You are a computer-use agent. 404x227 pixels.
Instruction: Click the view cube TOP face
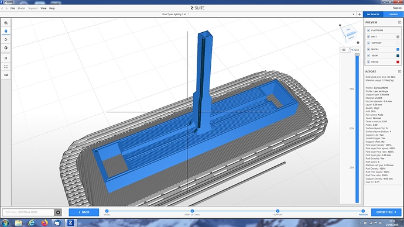click(x=348, y=30)
